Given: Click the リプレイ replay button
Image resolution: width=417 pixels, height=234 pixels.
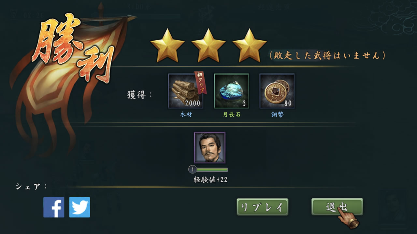Looking at the screenshot, I should pyautogui.click(x=262, y=207).
